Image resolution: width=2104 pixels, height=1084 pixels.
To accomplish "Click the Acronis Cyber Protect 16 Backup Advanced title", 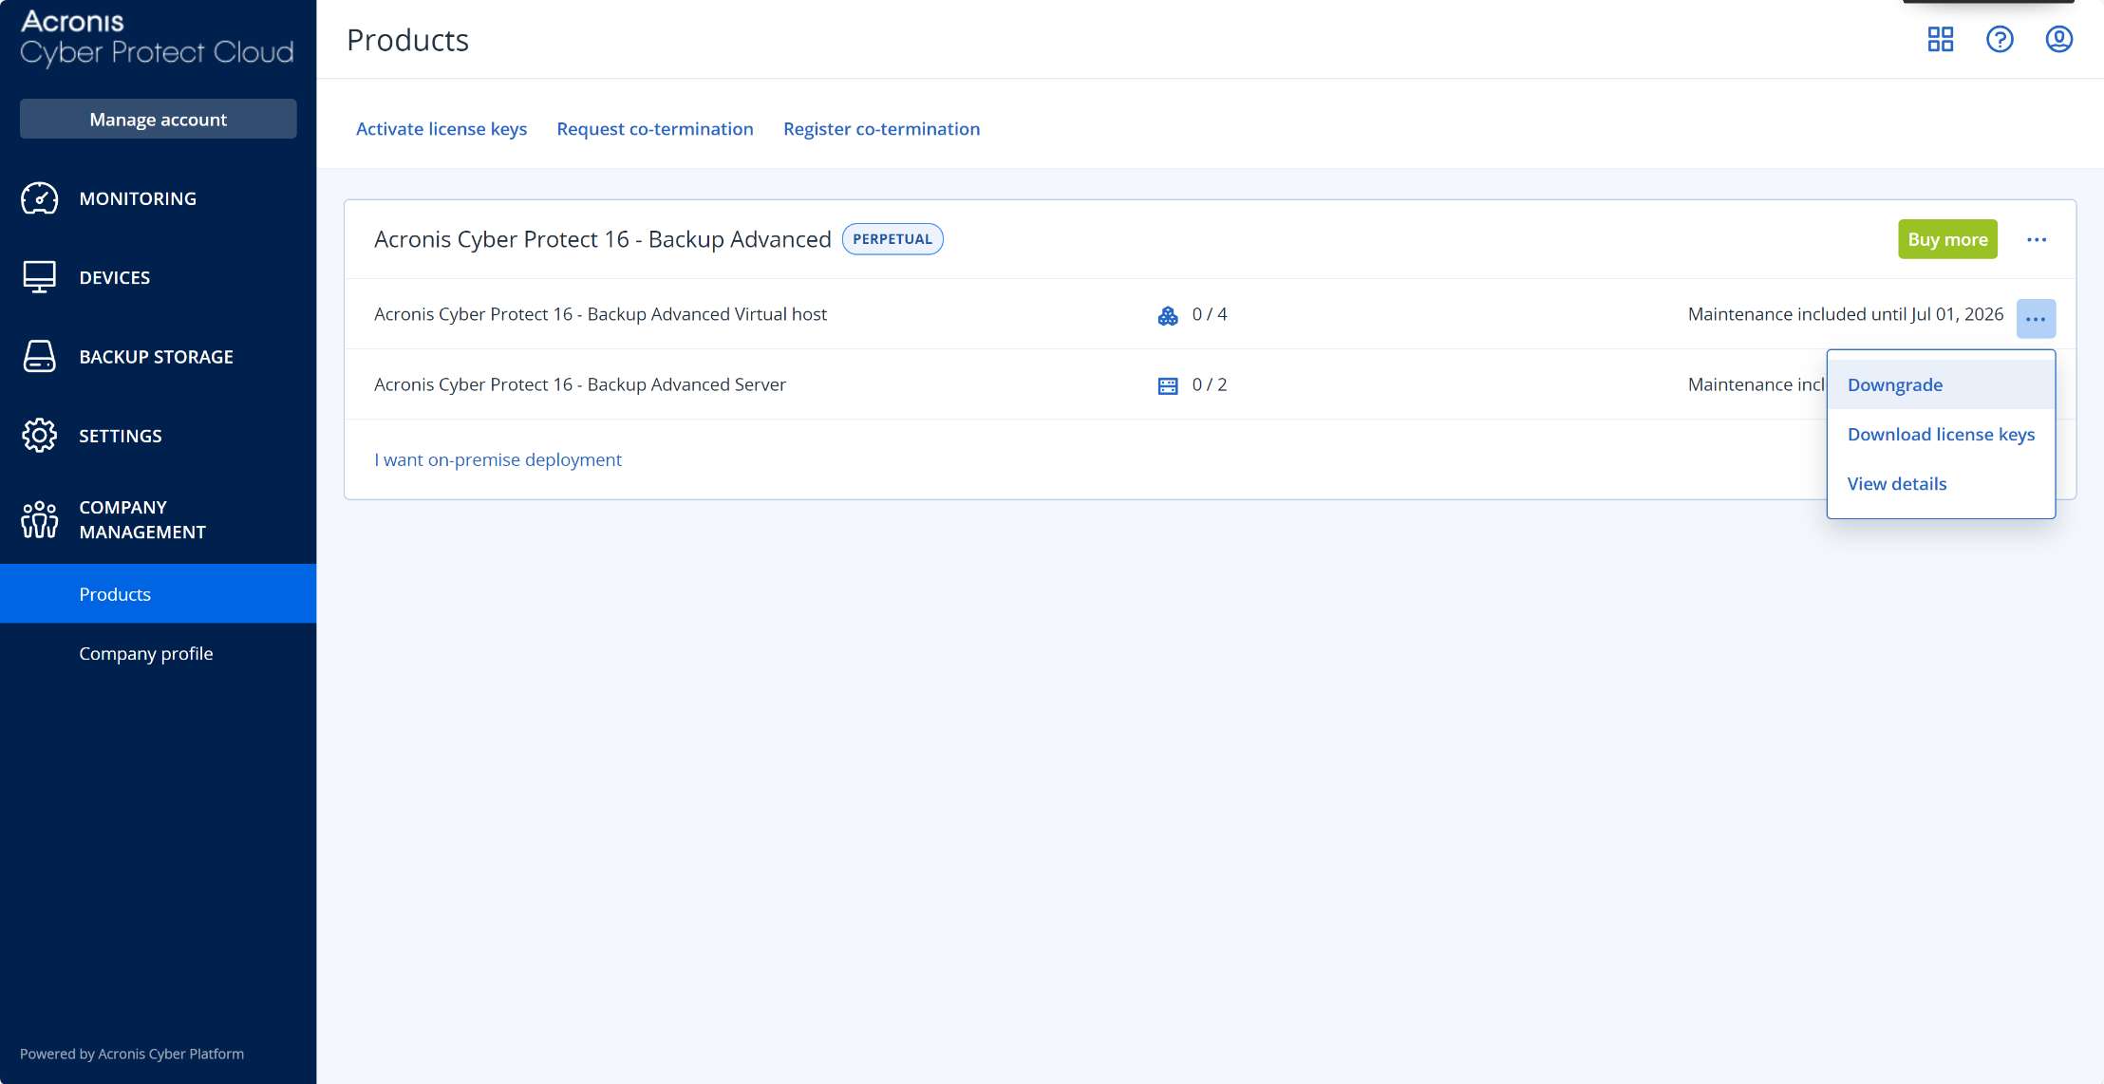I will tap(603, 239).
